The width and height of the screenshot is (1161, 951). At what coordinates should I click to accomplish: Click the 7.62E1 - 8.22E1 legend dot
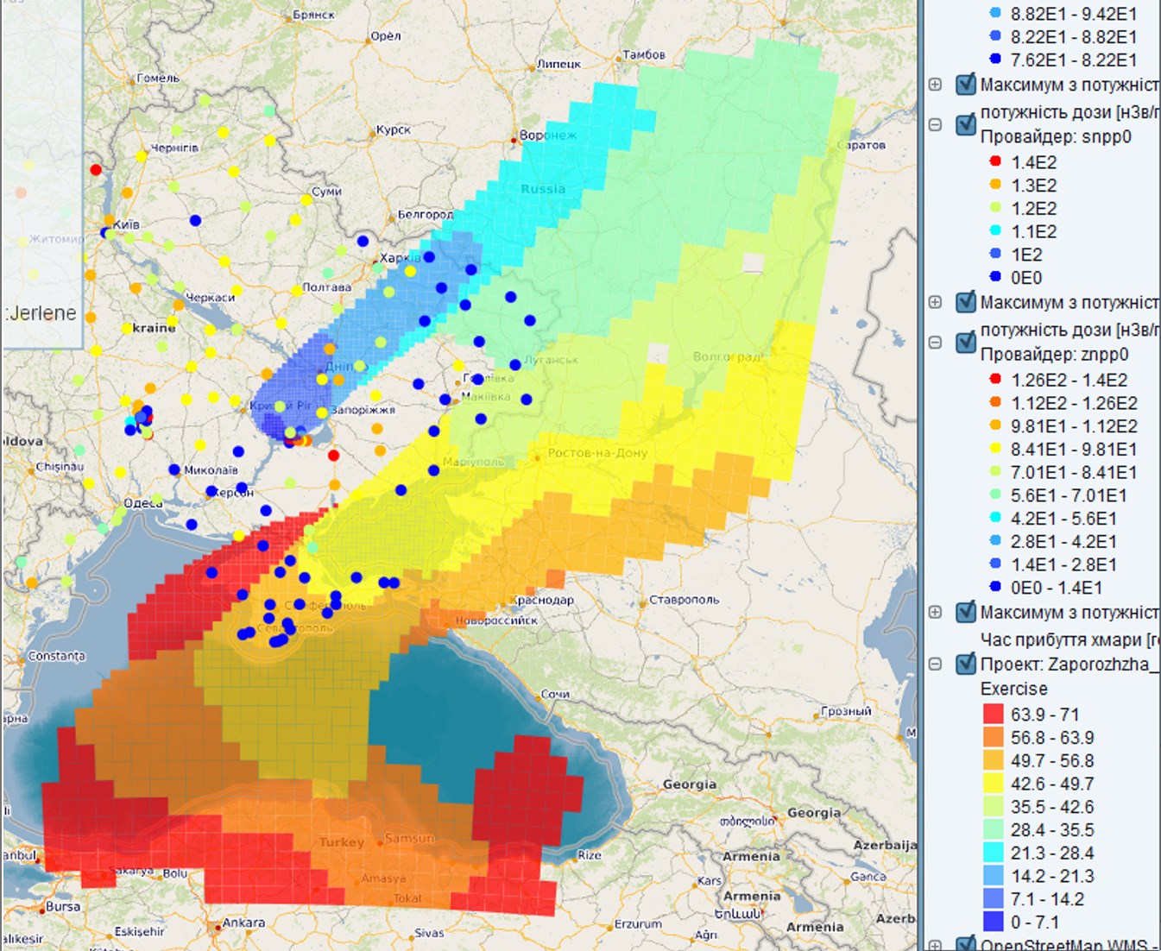point(994,60)
